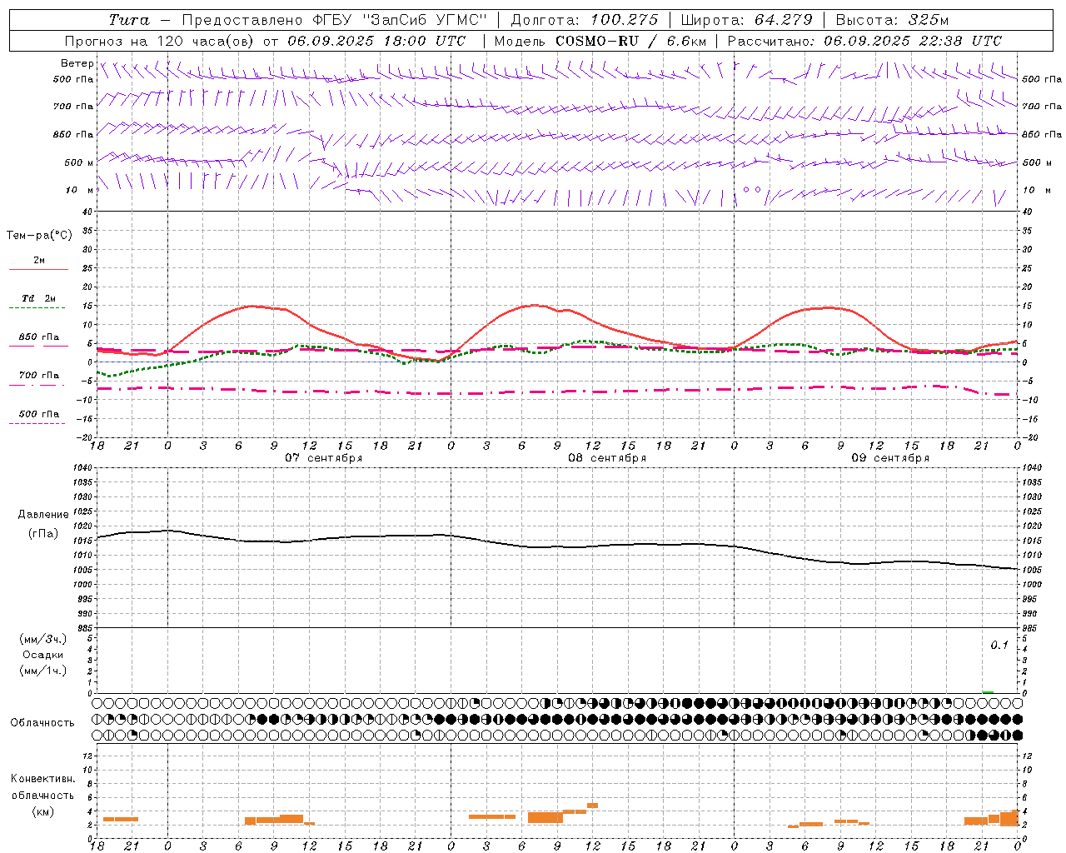1066x853 pixels.
Task: Click the "(мм/1ч.)" precipitation unit label
Action: click(x=44, y=671)
